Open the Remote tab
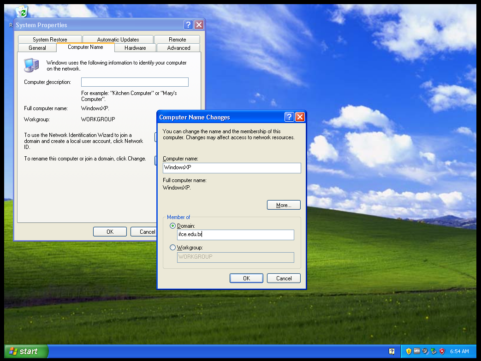The width and height of the screenshot is (481, 361). pyautogui.click(x=177, y=39)
